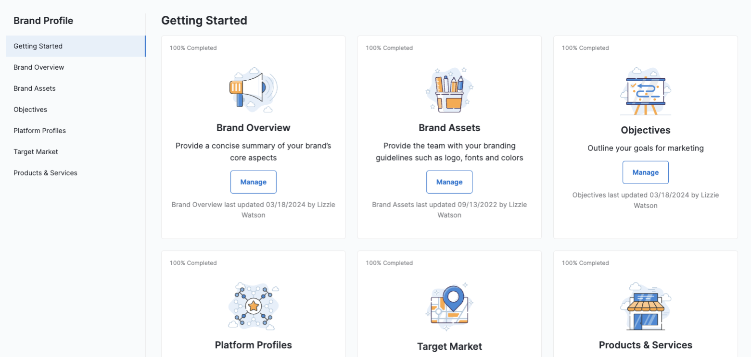751x357 pixels.
Task: Open Products & Services sidebar item
Action: pos(45,173)
